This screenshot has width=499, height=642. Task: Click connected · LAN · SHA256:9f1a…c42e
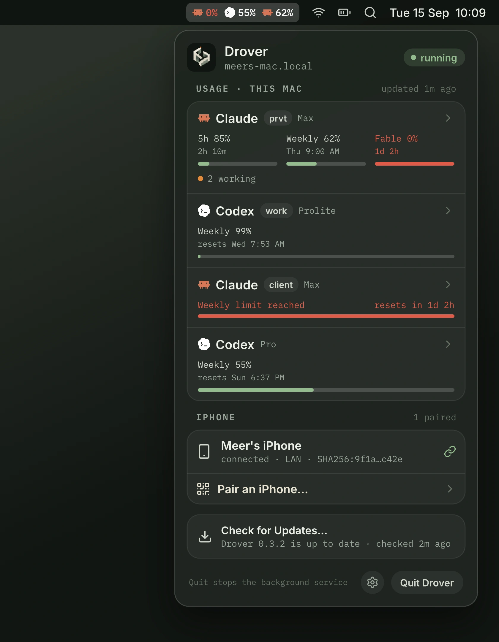[x=312, y=459]
